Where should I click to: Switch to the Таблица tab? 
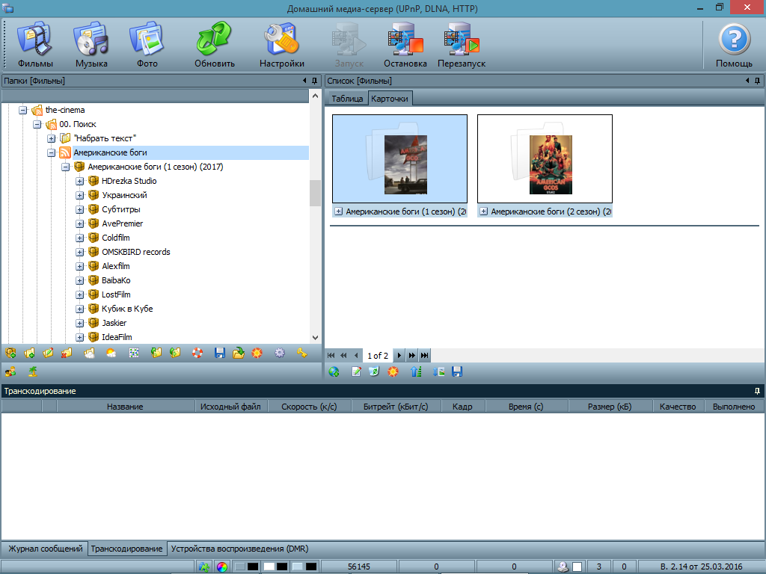pyautogui.click(x=347, y=99)
